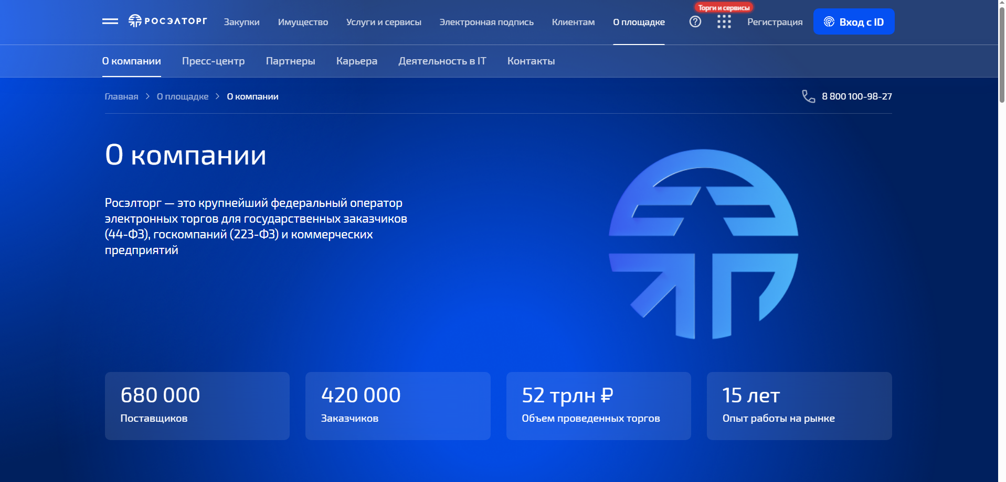The height and width of the screenshot is (482, 1006).
Task: Click О компании breadcrumb text
Action: click(x=252, y=96)
